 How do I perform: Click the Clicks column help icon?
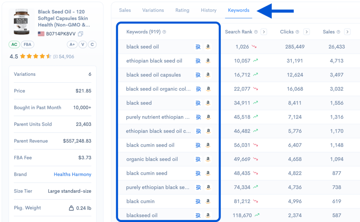pos(298,32)
